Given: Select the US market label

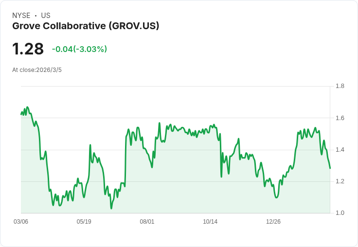Looking at the screenshot, I should 46,16.
